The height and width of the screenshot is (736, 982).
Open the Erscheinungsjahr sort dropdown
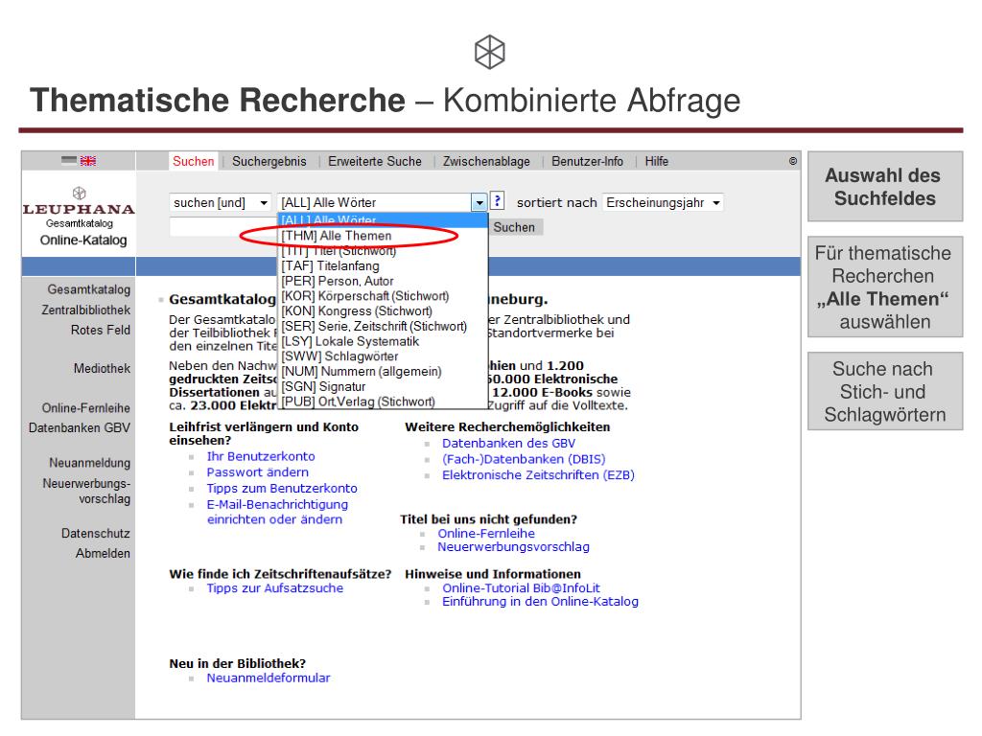click(664, 203)
